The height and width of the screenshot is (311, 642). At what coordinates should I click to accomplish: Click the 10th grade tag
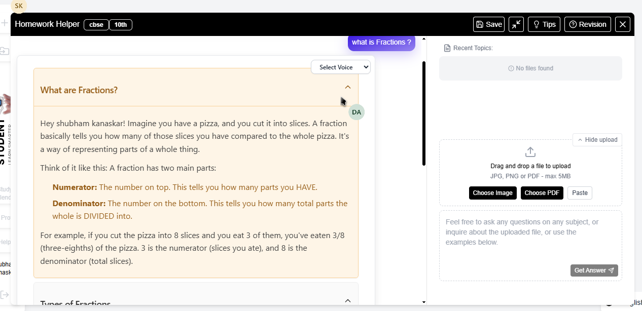tap(120, 24)
